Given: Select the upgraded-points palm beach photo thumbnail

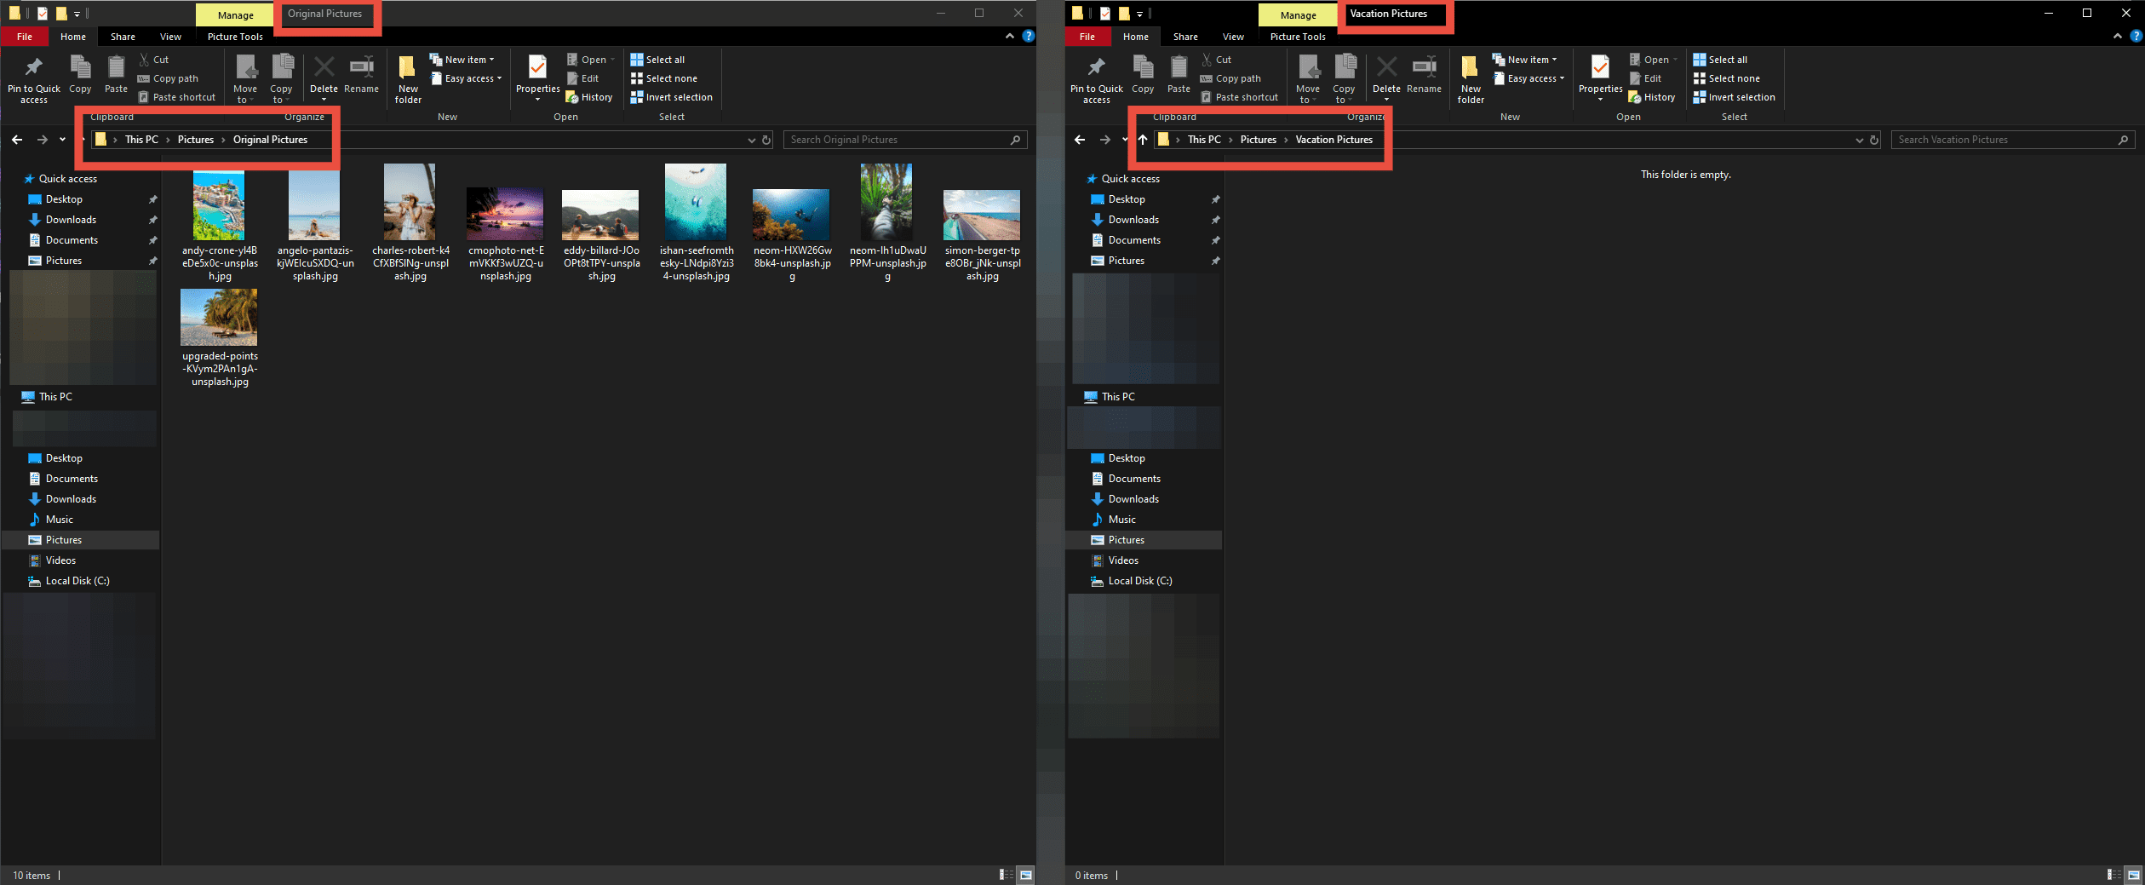Looking at the screenshot, I should pos(219,318).
